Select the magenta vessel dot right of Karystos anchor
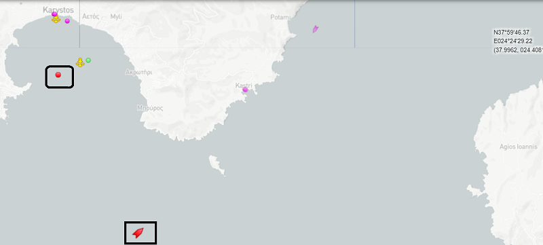Image resolution: width=543 pixels, height=245 pixels. [67, 21]
